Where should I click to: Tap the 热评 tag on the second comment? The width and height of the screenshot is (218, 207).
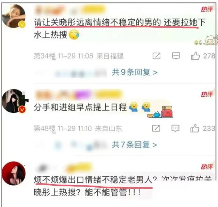(x=207, y=94)
